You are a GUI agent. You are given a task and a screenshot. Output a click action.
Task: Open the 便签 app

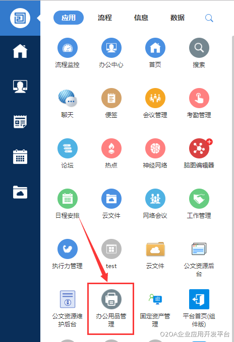111,103
